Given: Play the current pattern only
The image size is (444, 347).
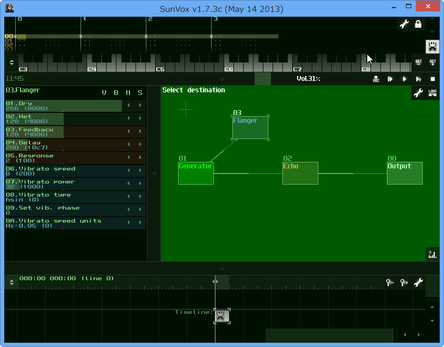Looking at the screenshot, I should click(x=418, y=79).
